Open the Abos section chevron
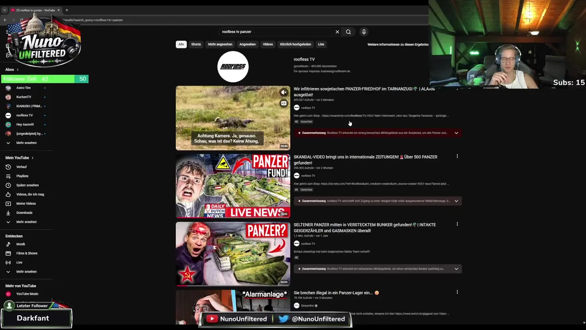 click(17, 70)
